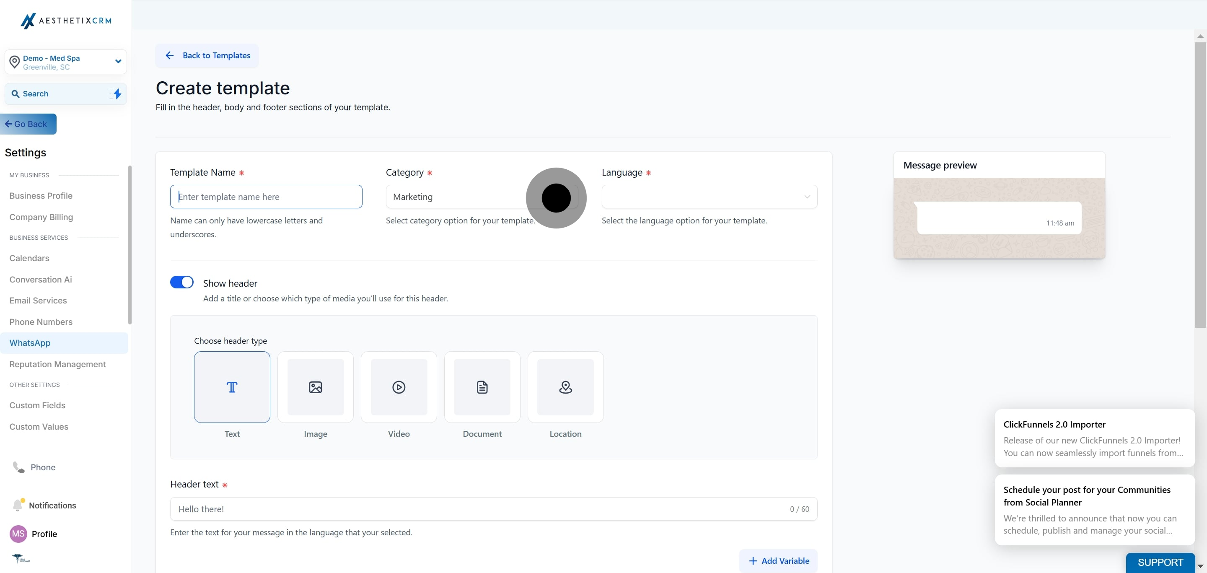
Task: Choose the Image header type icon
Action: (x=315, y=387)
